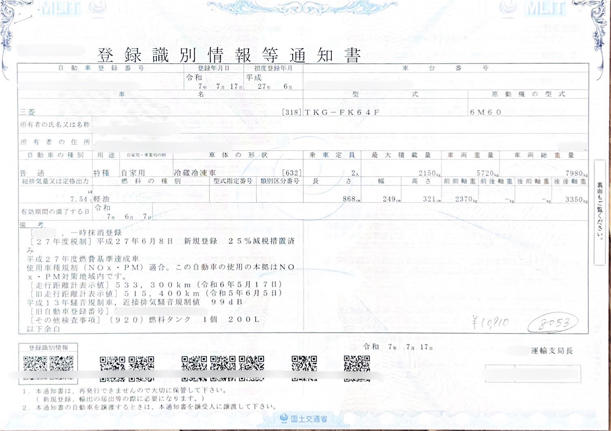This screenshot has width=611, height=431.
Task: Select the gross vehicle weight 7980kg
Action: tap(576, 173)
